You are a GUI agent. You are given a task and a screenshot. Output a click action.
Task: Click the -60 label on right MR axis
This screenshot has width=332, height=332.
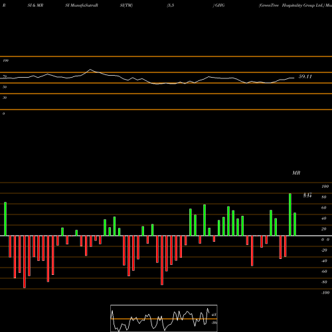pyautogui.click(x=324, y=272)
